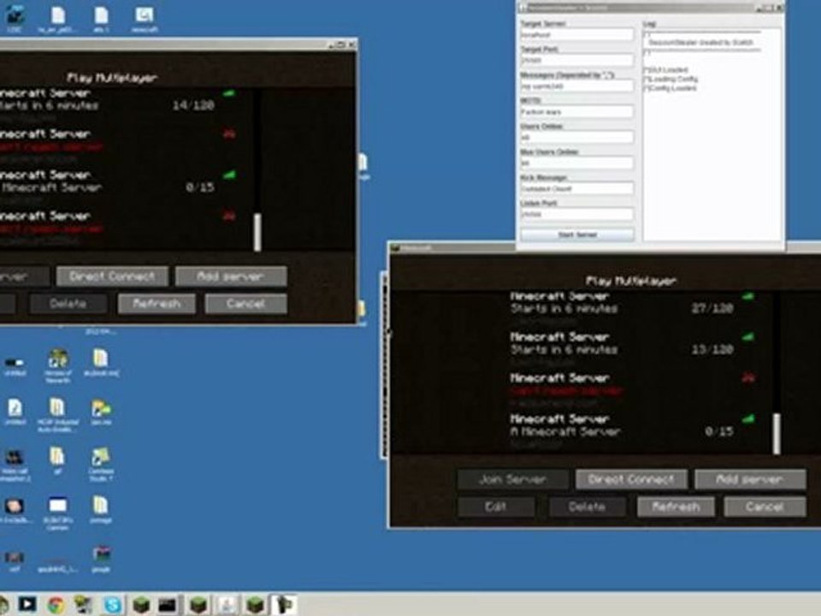821x616 pixels.
Task: Open Google Chrome from the taskbar
Action: pyautogui.click(x=56, y=605)
